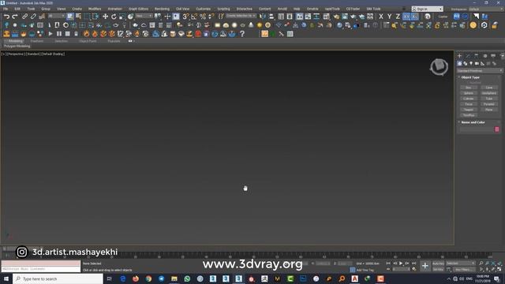Click the timeline play animation button
505x284 pixels.
coord(401,263)
